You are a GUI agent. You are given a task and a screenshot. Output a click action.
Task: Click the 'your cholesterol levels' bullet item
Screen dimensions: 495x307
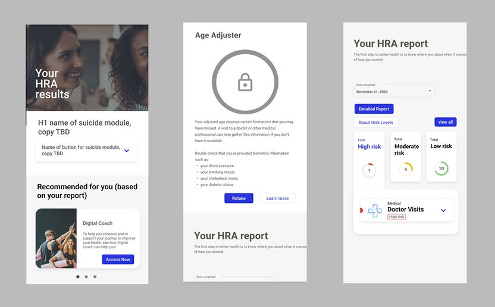219,178
